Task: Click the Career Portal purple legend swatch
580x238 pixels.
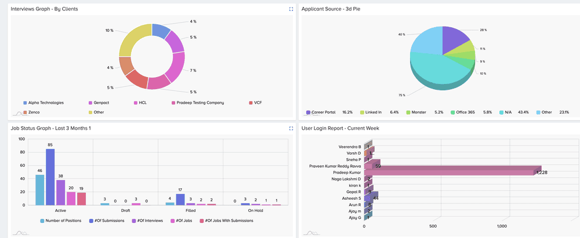Action: [x=308, y=112]
